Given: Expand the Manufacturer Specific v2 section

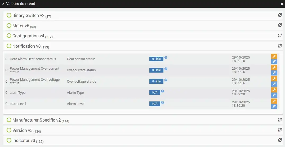Looking at the screenshot, I should point(37,120).
